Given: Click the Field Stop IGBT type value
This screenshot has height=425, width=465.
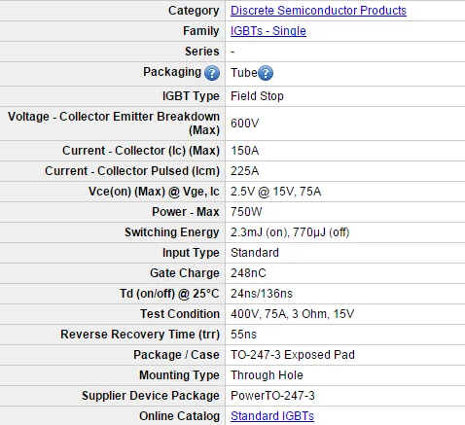Looking at the screenshot, I should (257, 96).
